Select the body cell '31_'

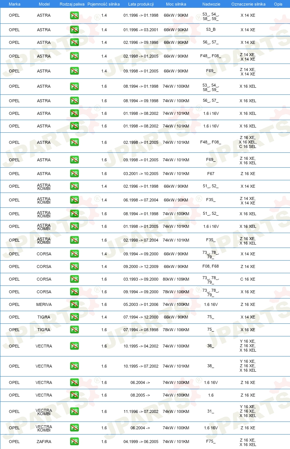pos(211,411)
